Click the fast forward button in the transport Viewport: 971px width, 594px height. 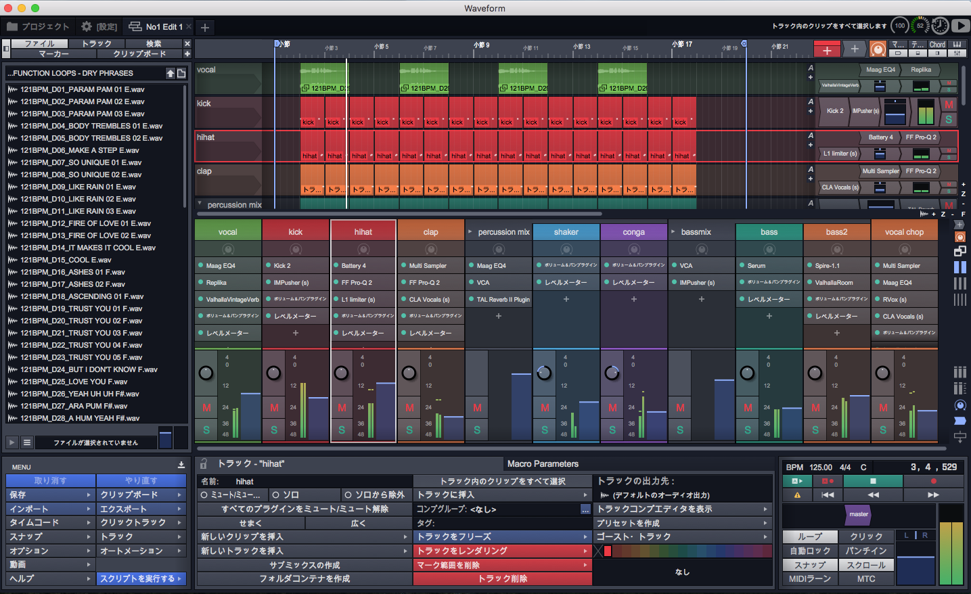click(933, 495)
